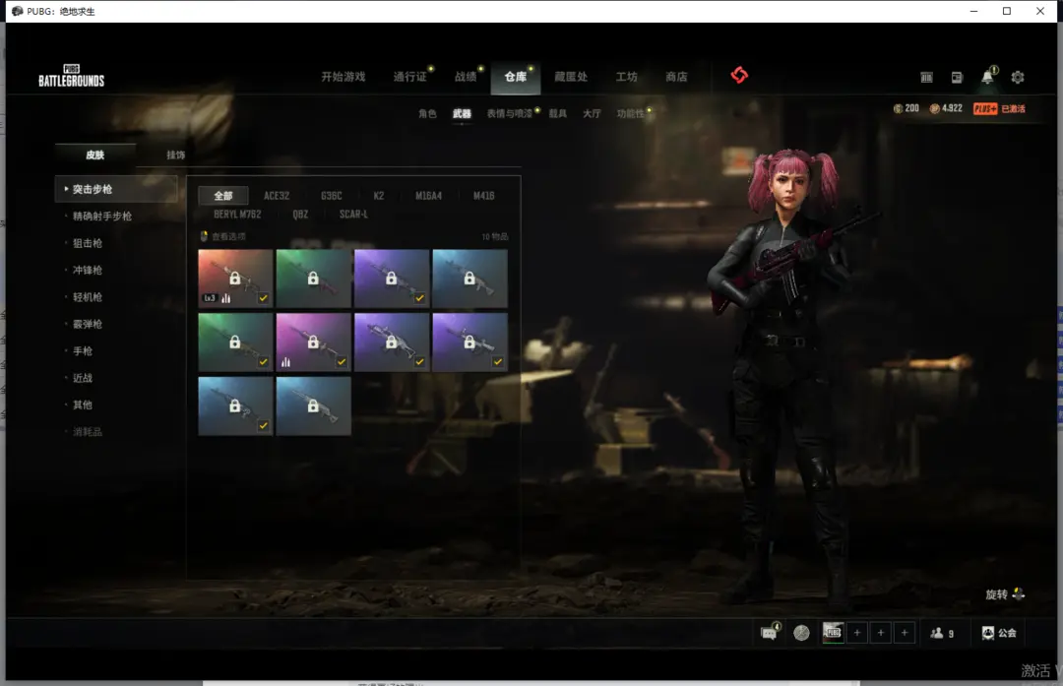This screenshot has height=686, width=1063.
Task: Filter skins by ACE32
Action: click(277, 196)
